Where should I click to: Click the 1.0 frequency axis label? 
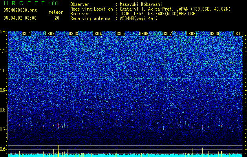[x=4, y=71]
